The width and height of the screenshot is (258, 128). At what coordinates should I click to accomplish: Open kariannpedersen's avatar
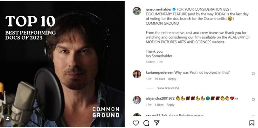[x=137, y=74]
